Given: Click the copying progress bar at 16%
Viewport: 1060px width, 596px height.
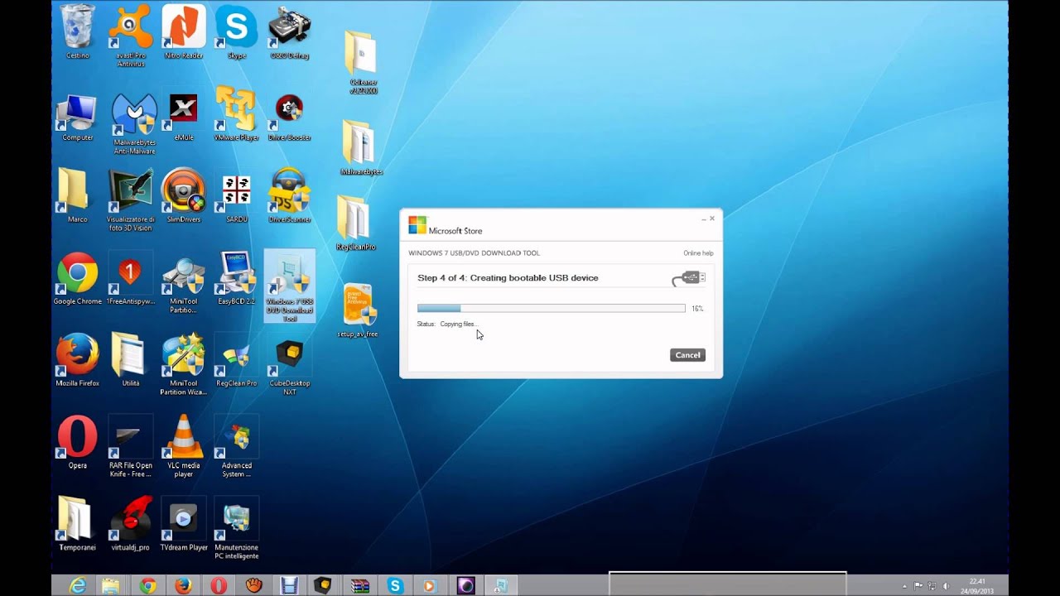Looking at the screenshot, I should [x=552, y=308].
